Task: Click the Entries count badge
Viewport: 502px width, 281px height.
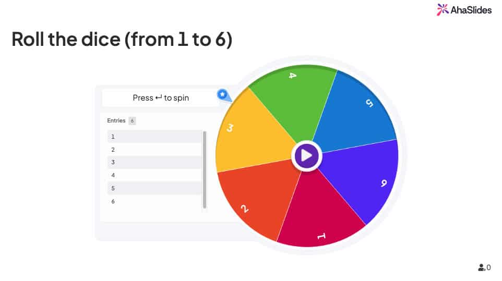Action: (133, 121)
